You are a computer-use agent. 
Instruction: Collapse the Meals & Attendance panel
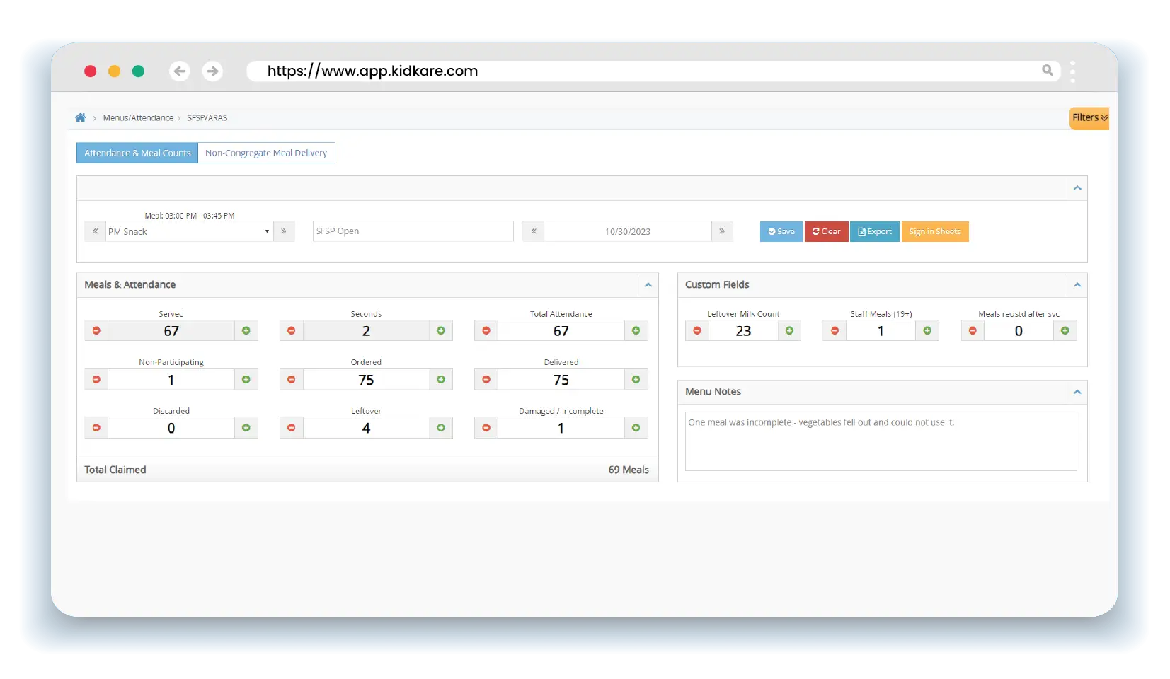[x=648, y=285]
